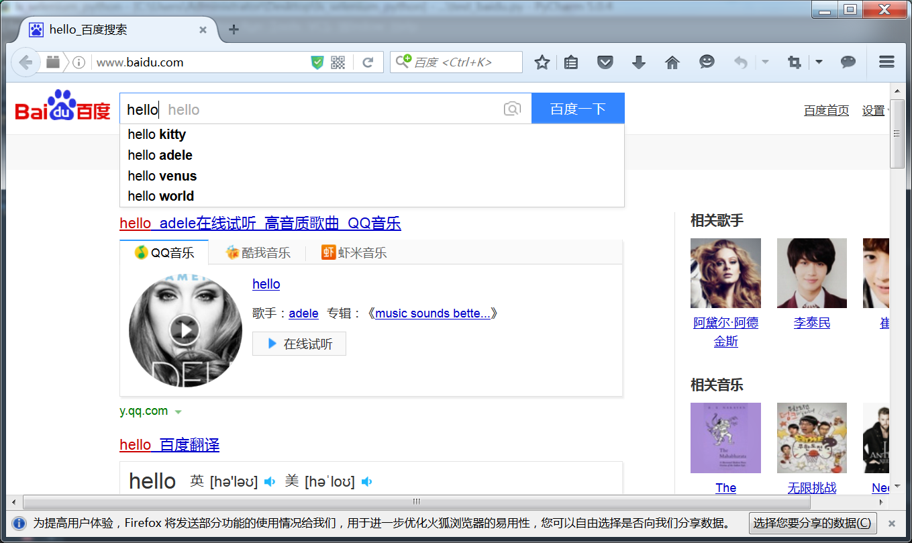Show bookmarks list icon in toolbar

(571, 62)
